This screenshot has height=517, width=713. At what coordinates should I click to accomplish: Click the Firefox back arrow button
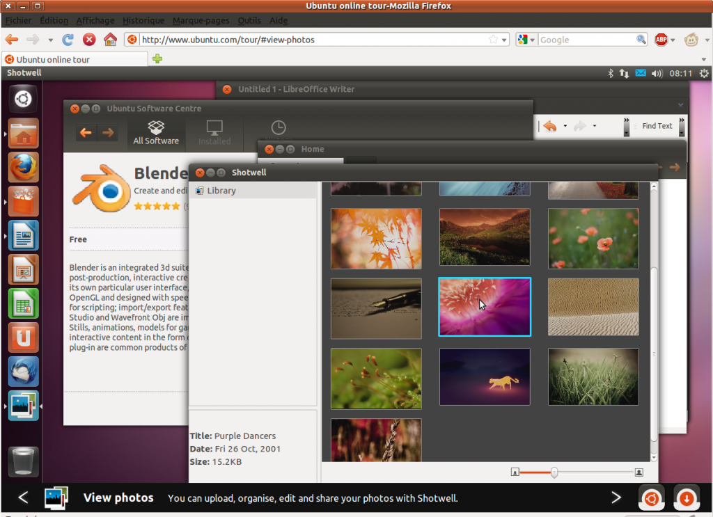[x=12, y=40]
